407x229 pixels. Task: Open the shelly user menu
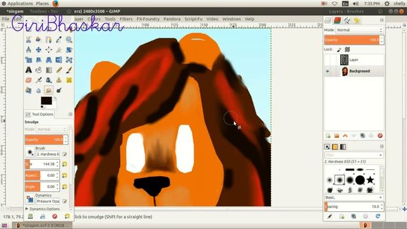(x=399, y=3)
